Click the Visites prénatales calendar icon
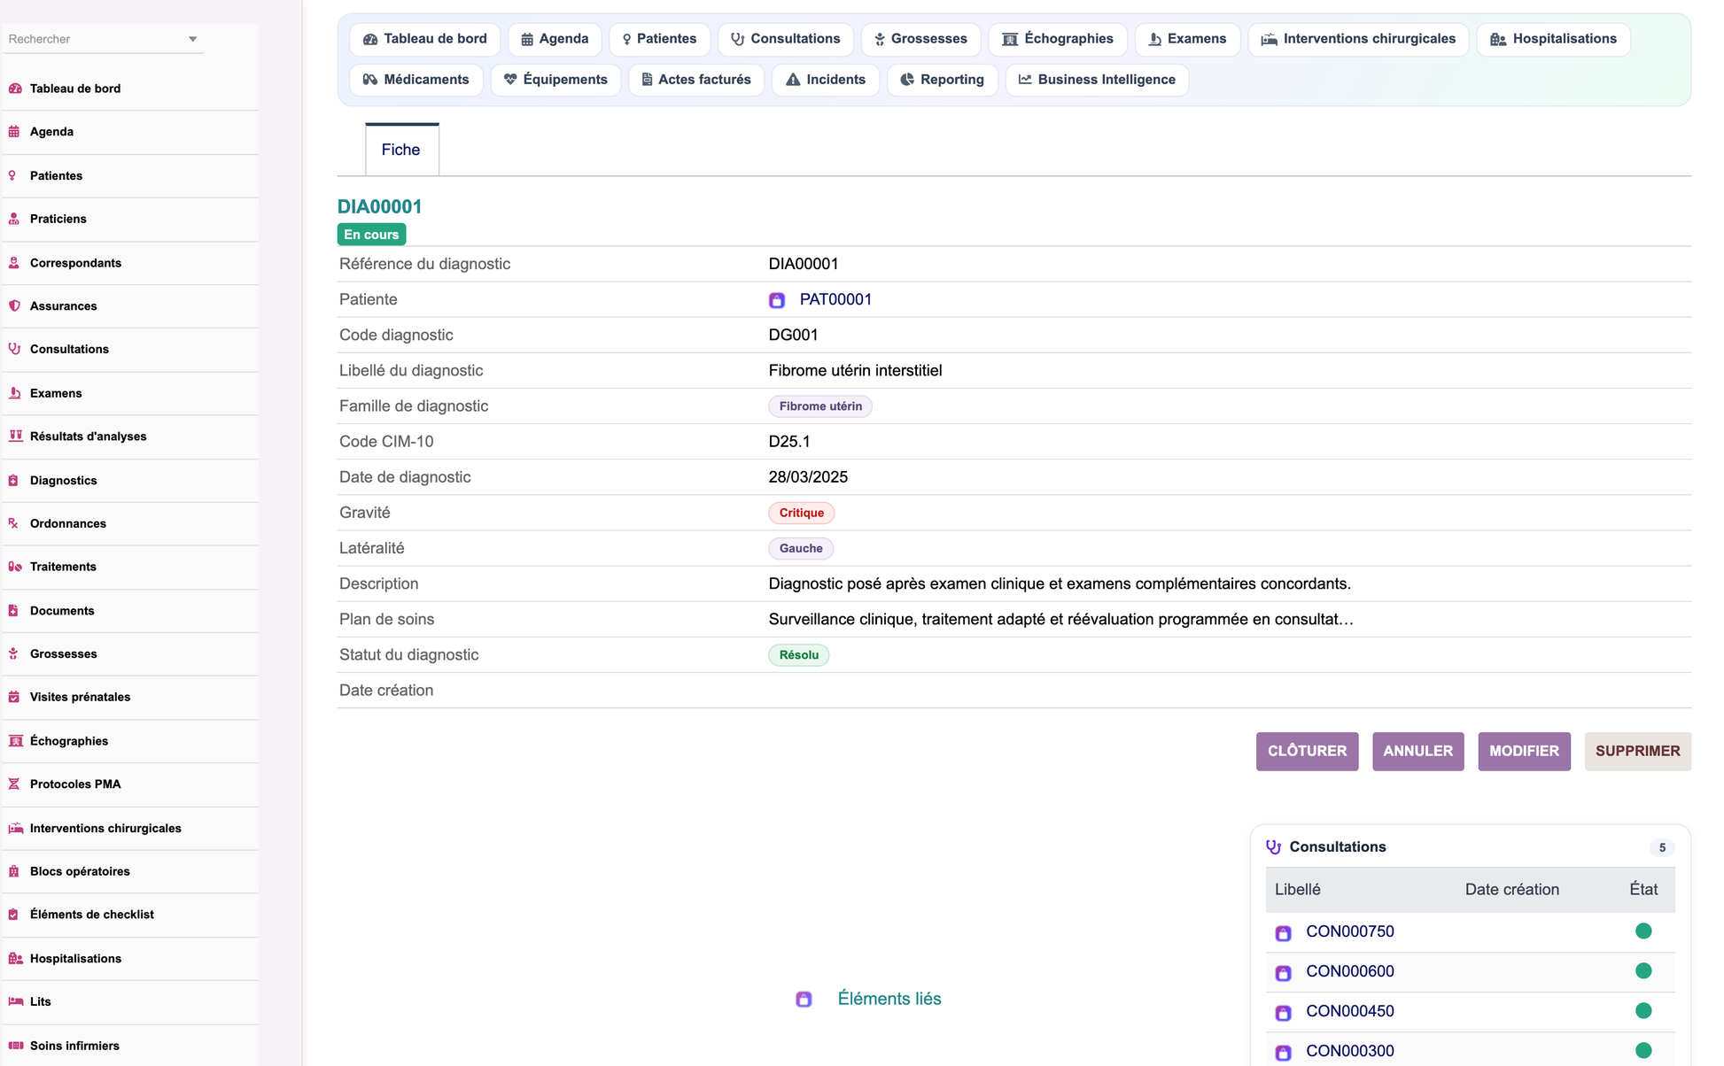 click(14, 697)
